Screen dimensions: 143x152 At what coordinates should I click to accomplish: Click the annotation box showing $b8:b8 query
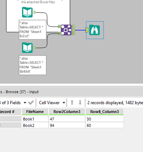33,65
